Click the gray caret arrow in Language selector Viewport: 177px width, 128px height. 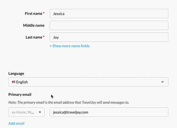point(162,82)
